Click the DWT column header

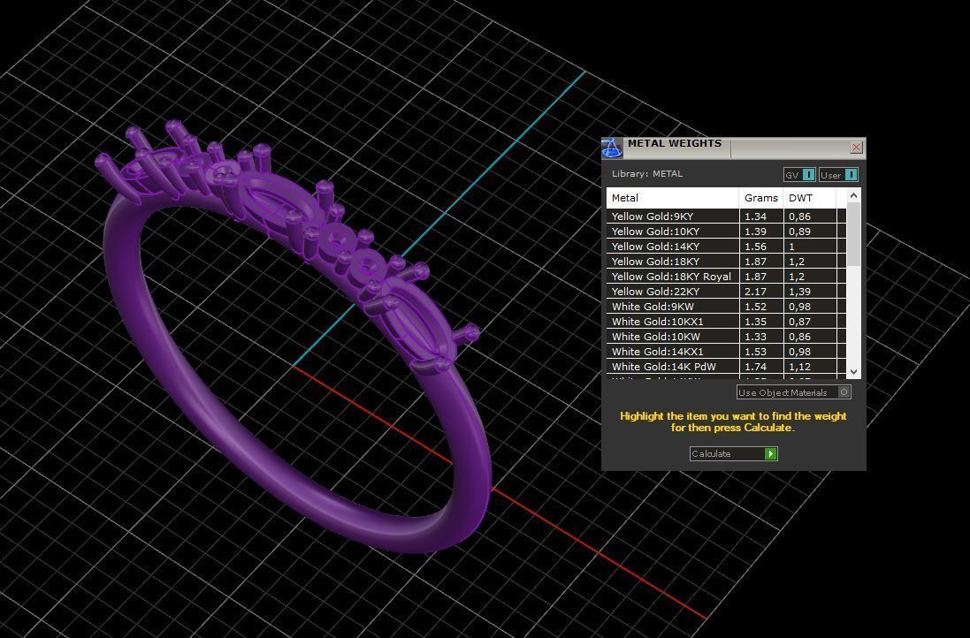tap(810, 198)
